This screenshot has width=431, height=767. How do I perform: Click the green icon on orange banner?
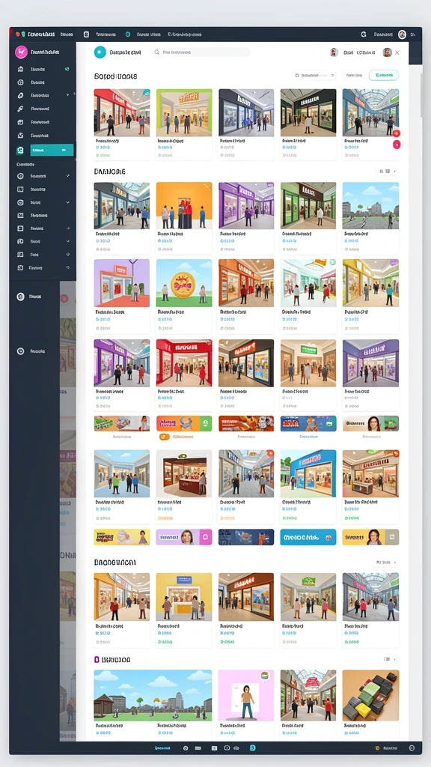(x=205, y=424)
